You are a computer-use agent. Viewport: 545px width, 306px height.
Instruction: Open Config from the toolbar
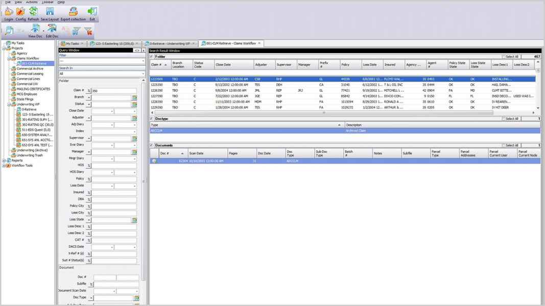point(20,13)
